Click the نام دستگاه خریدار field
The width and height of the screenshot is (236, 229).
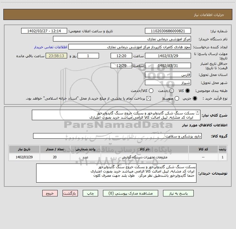click(x=122, y=39)
